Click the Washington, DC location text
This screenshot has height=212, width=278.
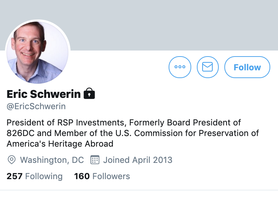pos(52,160)
